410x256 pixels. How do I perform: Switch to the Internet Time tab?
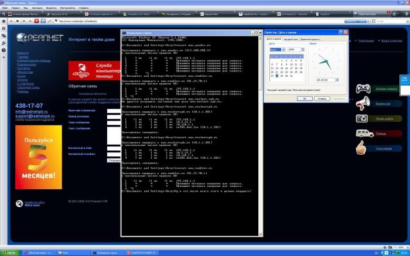(310, 39)
